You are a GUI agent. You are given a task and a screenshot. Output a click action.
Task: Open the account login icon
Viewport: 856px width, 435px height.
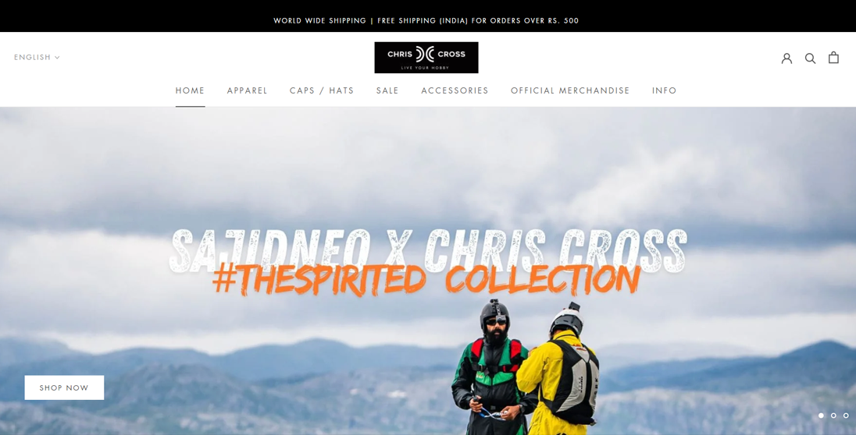tap(786, 58)
